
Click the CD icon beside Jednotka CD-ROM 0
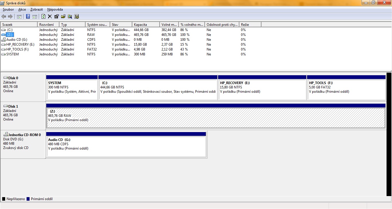[5, 134]
